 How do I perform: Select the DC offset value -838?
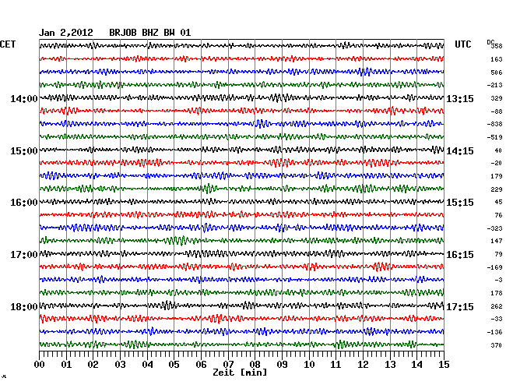click(494, 124)
